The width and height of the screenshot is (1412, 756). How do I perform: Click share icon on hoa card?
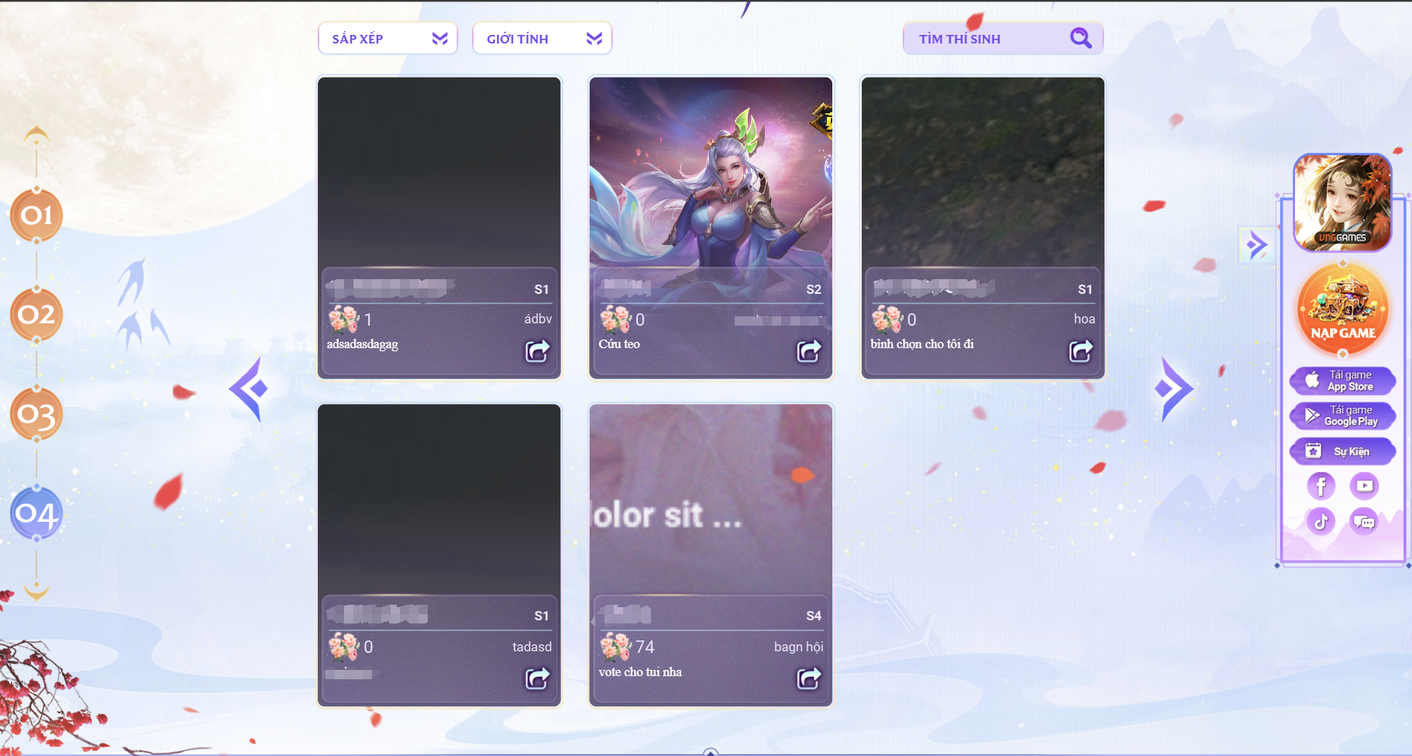tap(1081, 351)
